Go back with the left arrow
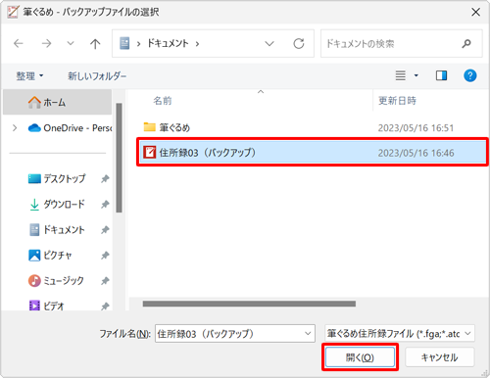The height and width of the screenshot is (378, 490). click(x=19, y=43)
